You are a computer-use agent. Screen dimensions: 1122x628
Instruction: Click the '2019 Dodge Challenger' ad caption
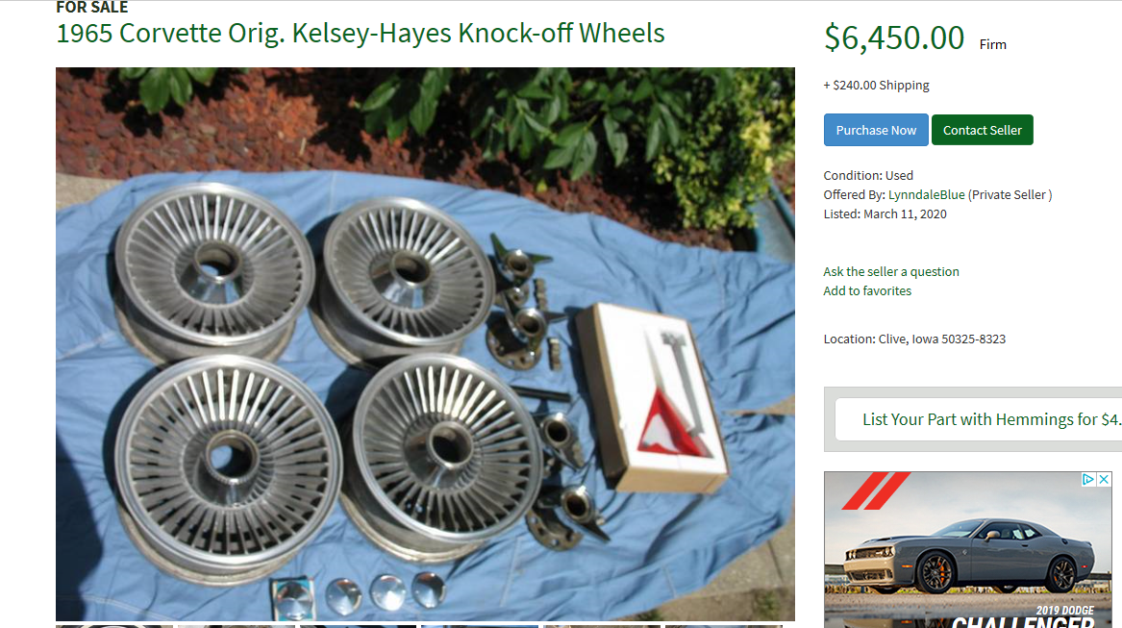tap(1025, 617)
